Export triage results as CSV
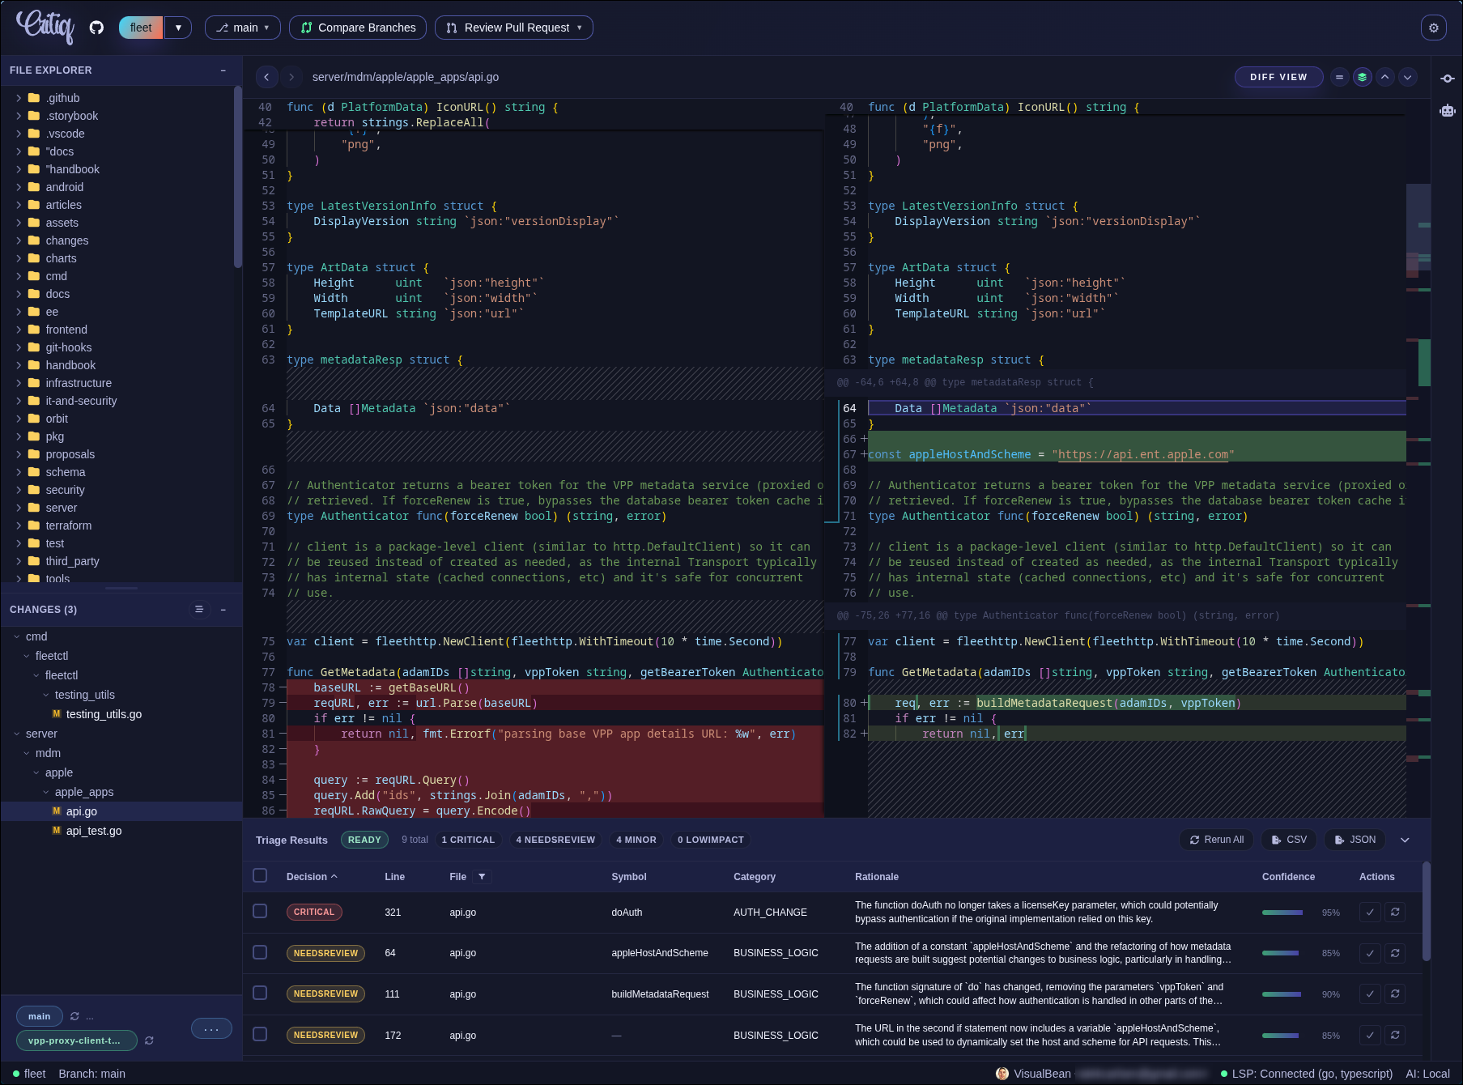Image resolution: width=1463 pixels, height=1085 pixels. 1289,840
